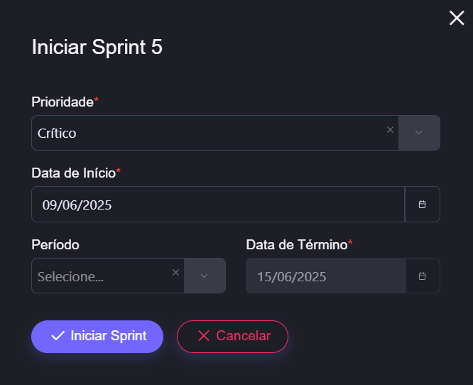Click the X icon inside Cancelar button

point(204,336)
